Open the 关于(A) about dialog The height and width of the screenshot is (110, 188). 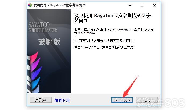click(x=41, y=100)
